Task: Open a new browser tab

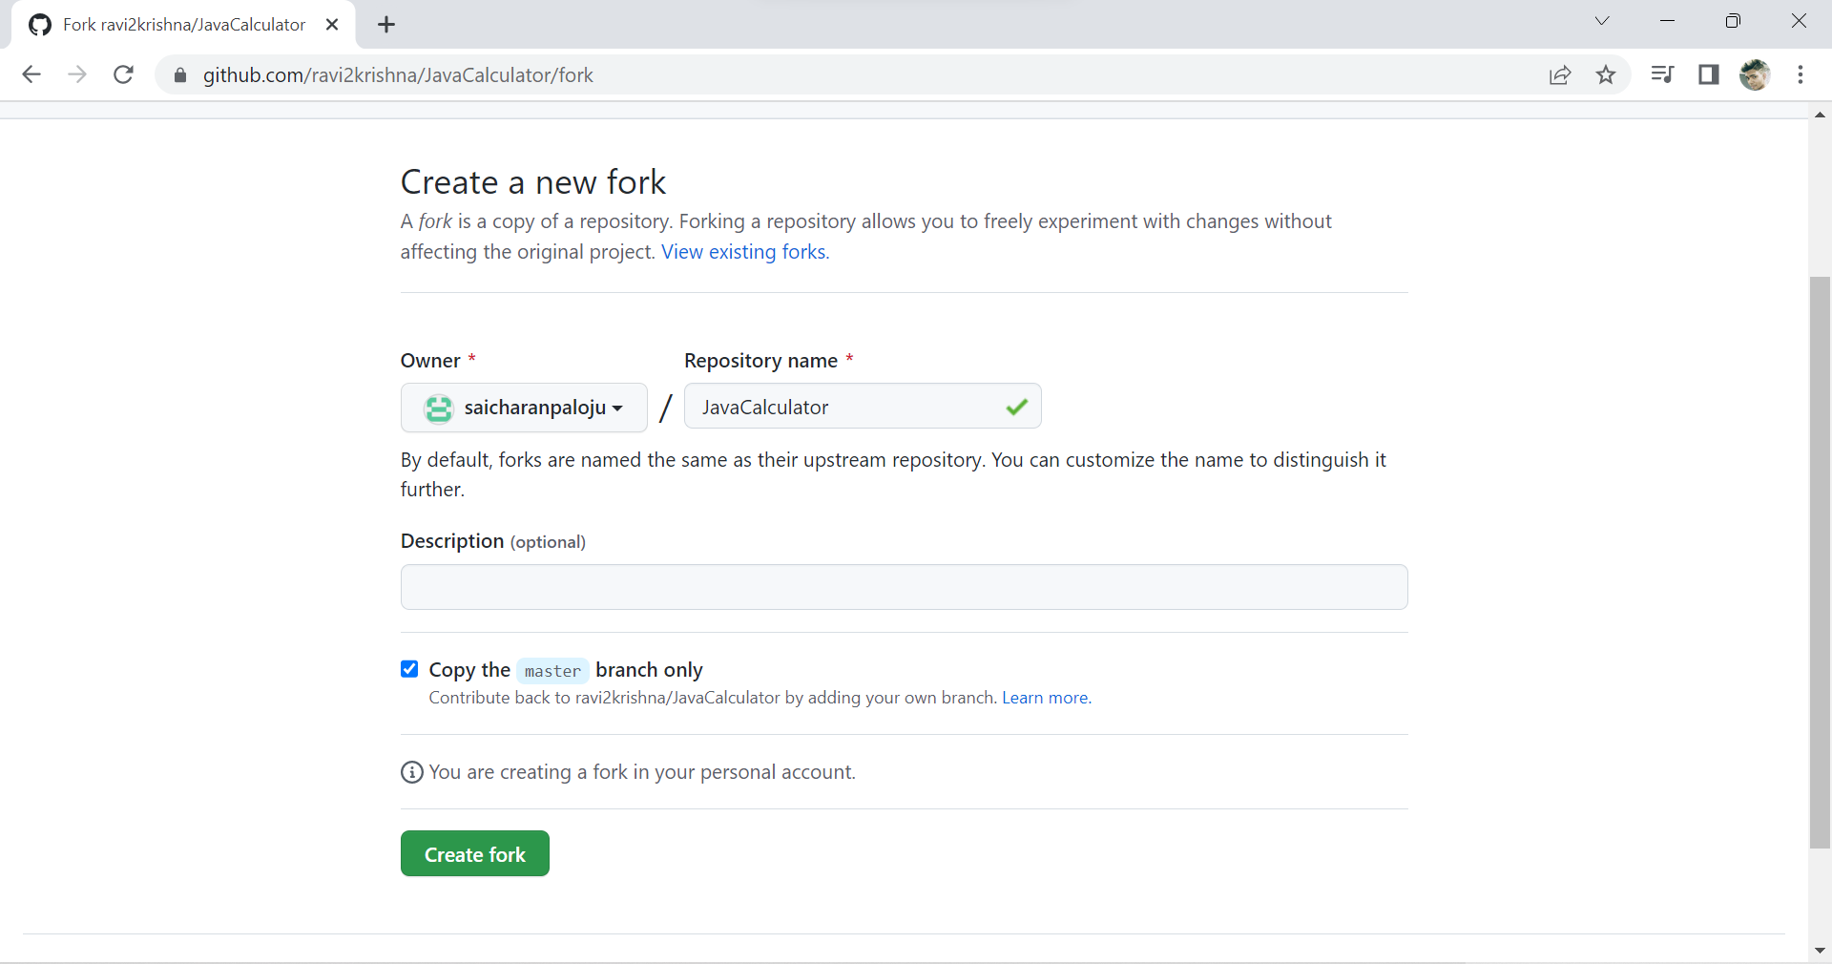Action: [x=386, y=25]
